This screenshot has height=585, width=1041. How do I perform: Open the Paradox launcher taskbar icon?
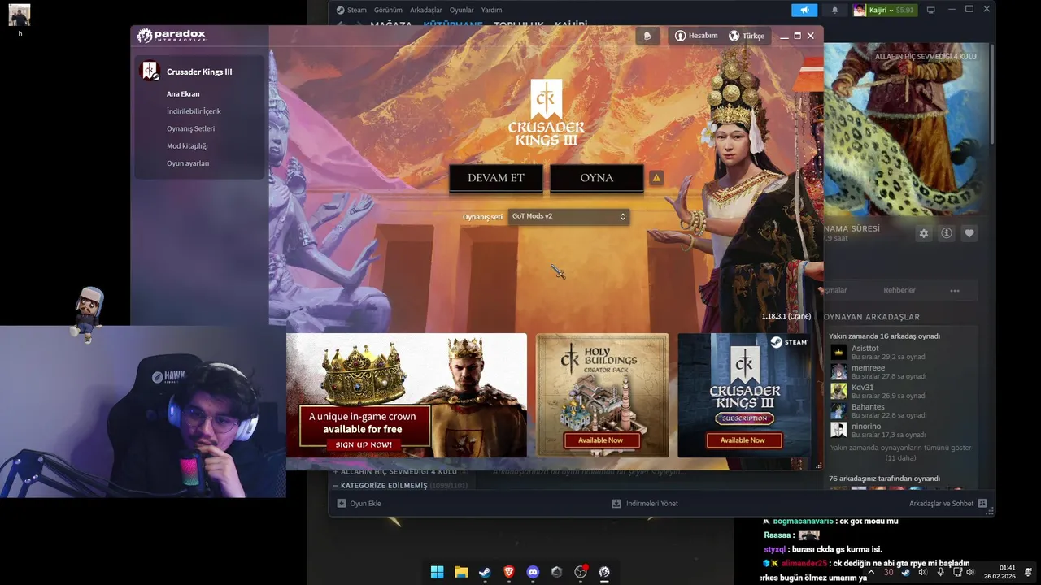604,572
